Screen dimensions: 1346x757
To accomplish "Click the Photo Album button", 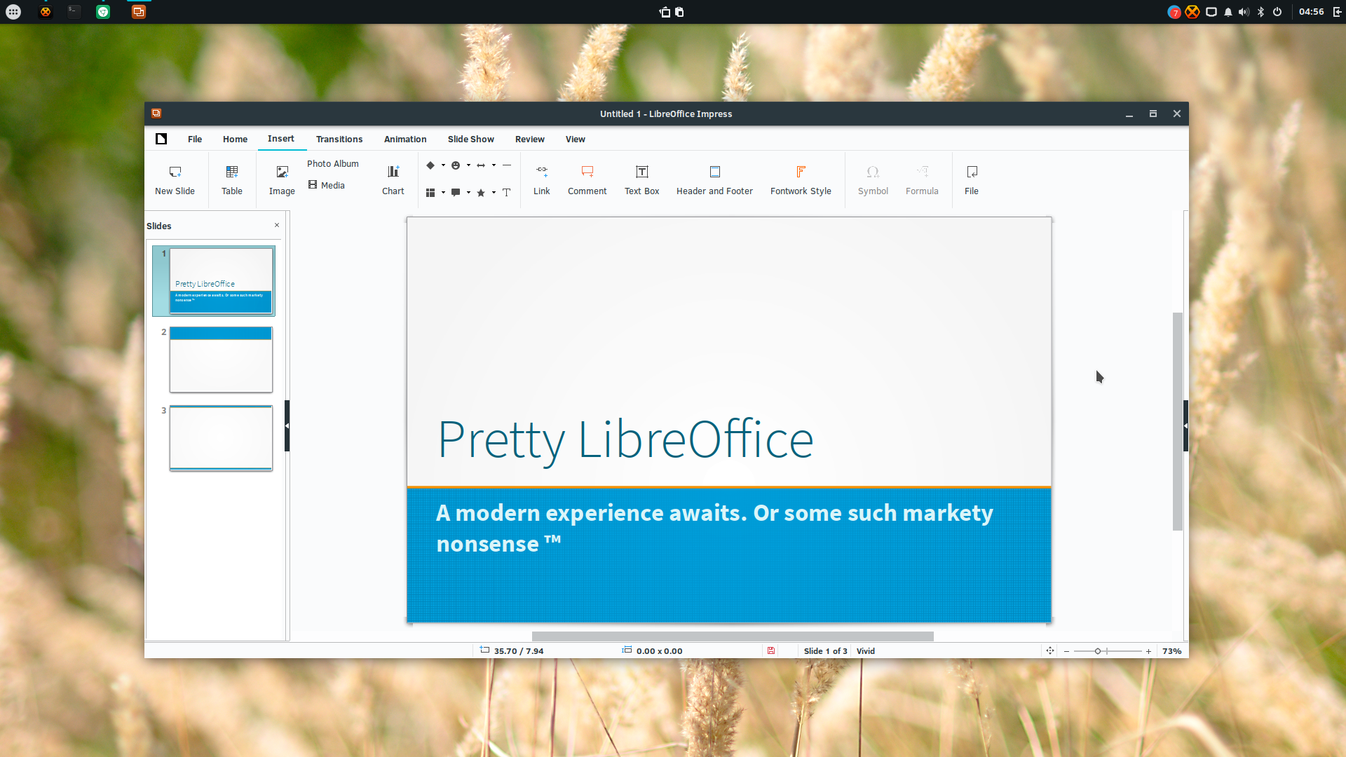I will [333, 163].
